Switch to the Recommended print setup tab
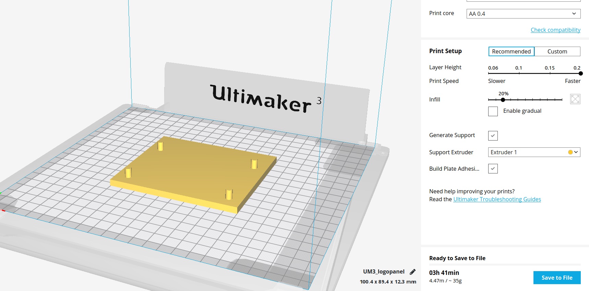Image resolution: width=589 pixels, height=291 pixels. pyautogui.click(x=511, y=51)
